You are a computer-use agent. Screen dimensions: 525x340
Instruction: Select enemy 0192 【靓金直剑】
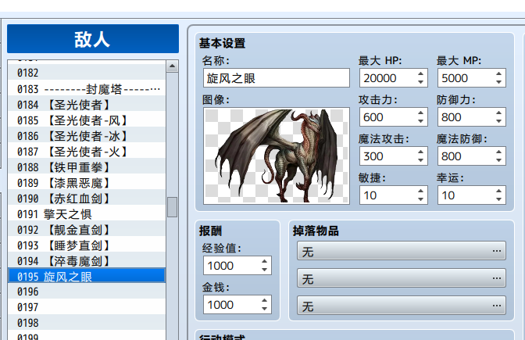(87, 230)
